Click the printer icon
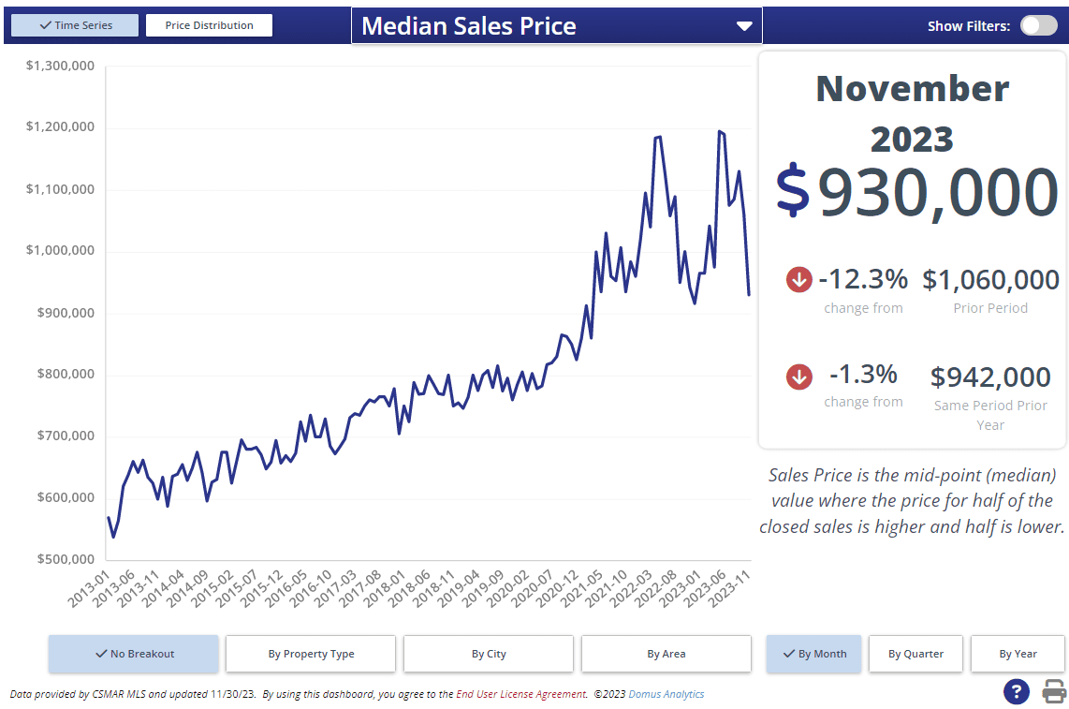 1055,692
